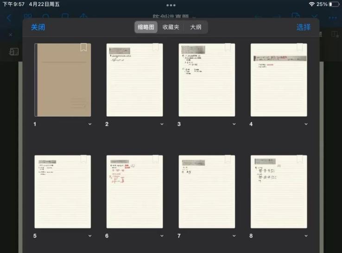Open the page 4 chevron menu
Image resolution: width=342 pixels, height=253 pixels.
(x=306, y=124)
